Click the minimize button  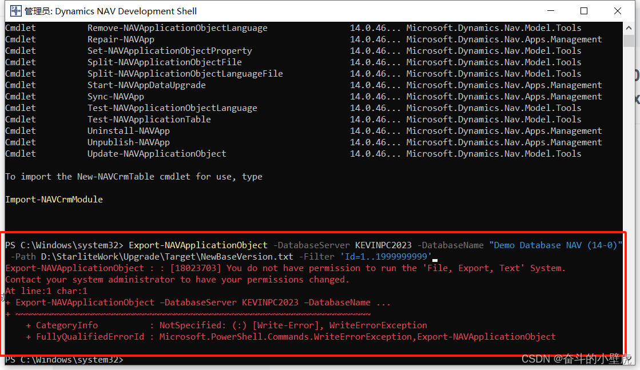tap(550, 11)
